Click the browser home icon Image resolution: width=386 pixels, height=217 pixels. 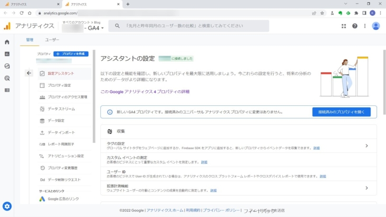point(29,13)
